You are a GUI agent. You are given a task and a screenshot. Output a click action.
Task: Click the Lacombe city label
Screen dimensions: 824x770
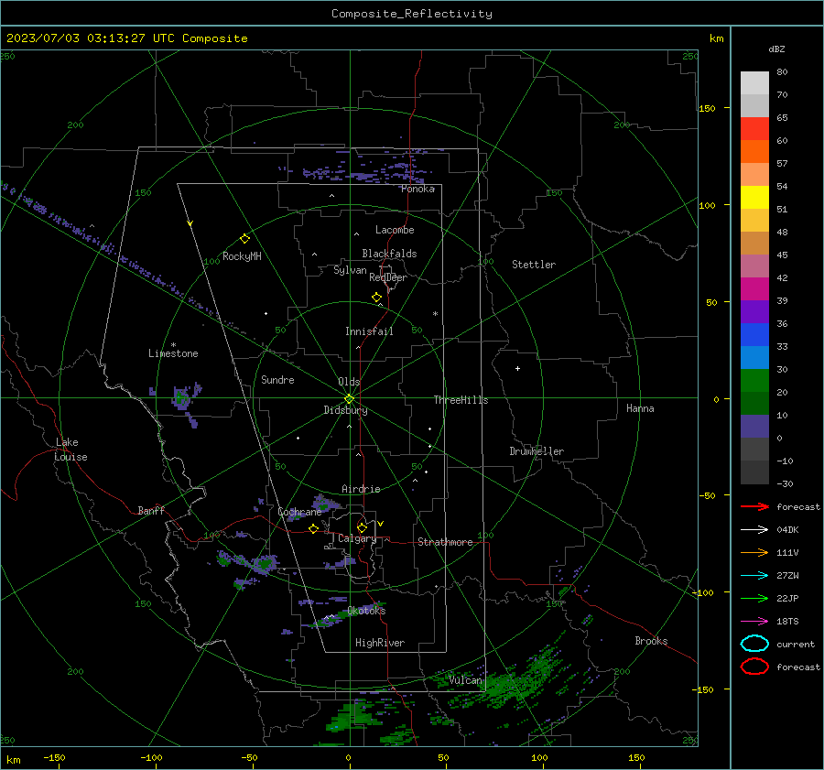tap(395, 230)
